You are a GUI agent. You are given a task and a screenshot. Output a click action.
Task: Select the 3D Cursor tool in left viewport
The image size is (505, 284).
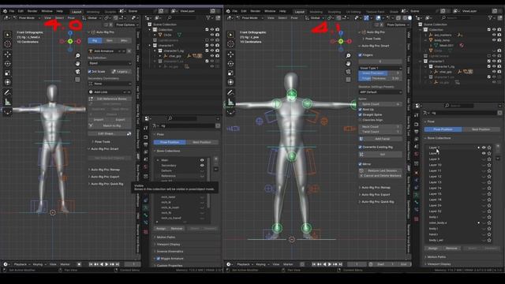pyautogui.click(x=7, y=44)
